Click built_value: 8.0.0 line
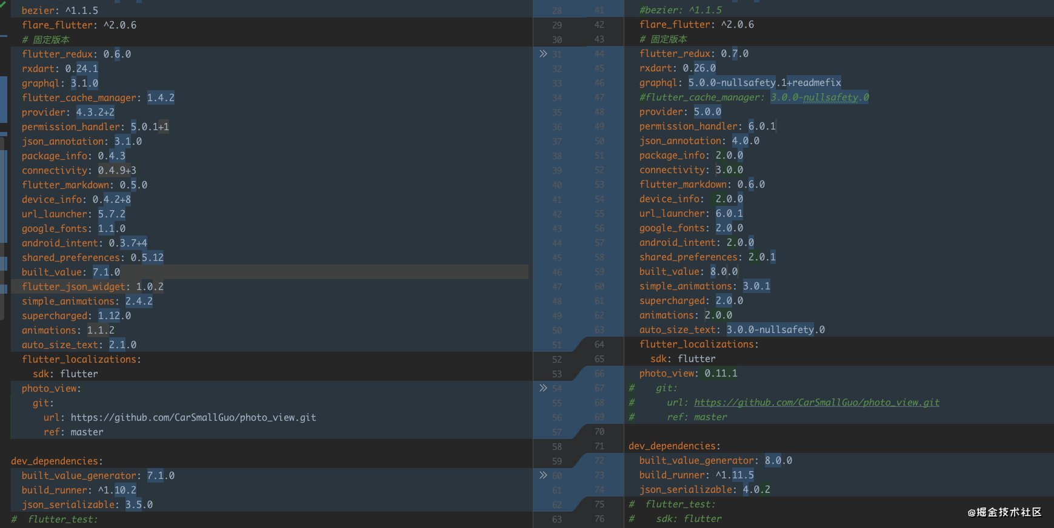Screen dimensions: 1054x528 click(689, 271)
